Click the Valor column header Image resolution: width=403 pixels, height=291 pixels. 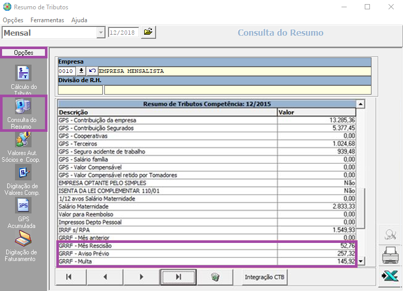pyautogui.click(x=317, y=112)
